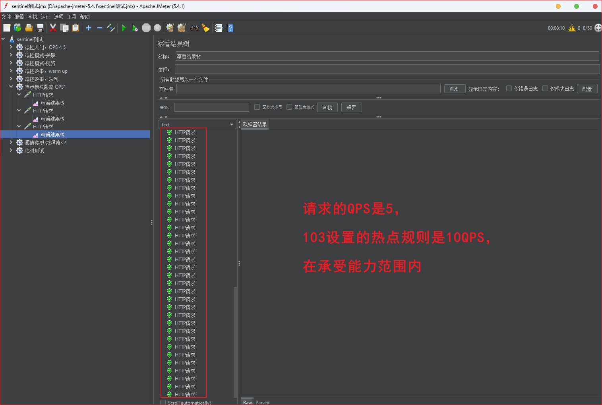Image resolution: width=602 pixels, height=405 pixels.
Task: Expand all tree nodes with plus
Action: (x=89, y=28)
